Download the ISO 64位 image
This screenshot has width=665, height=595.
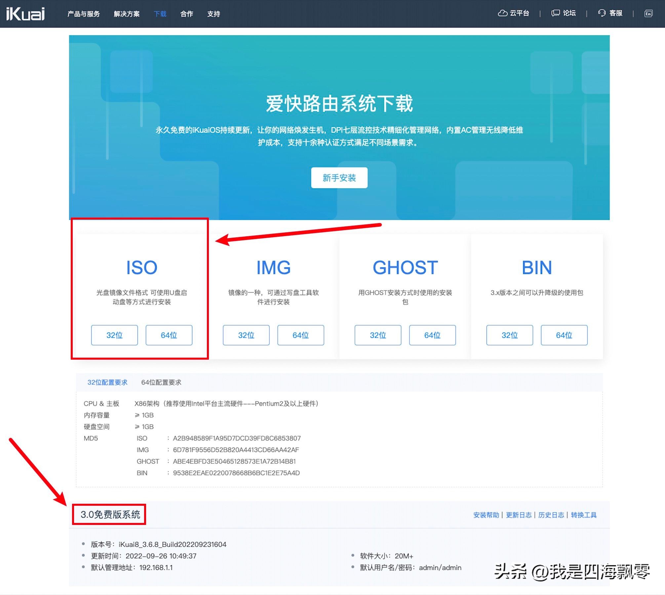coord(169,335)
